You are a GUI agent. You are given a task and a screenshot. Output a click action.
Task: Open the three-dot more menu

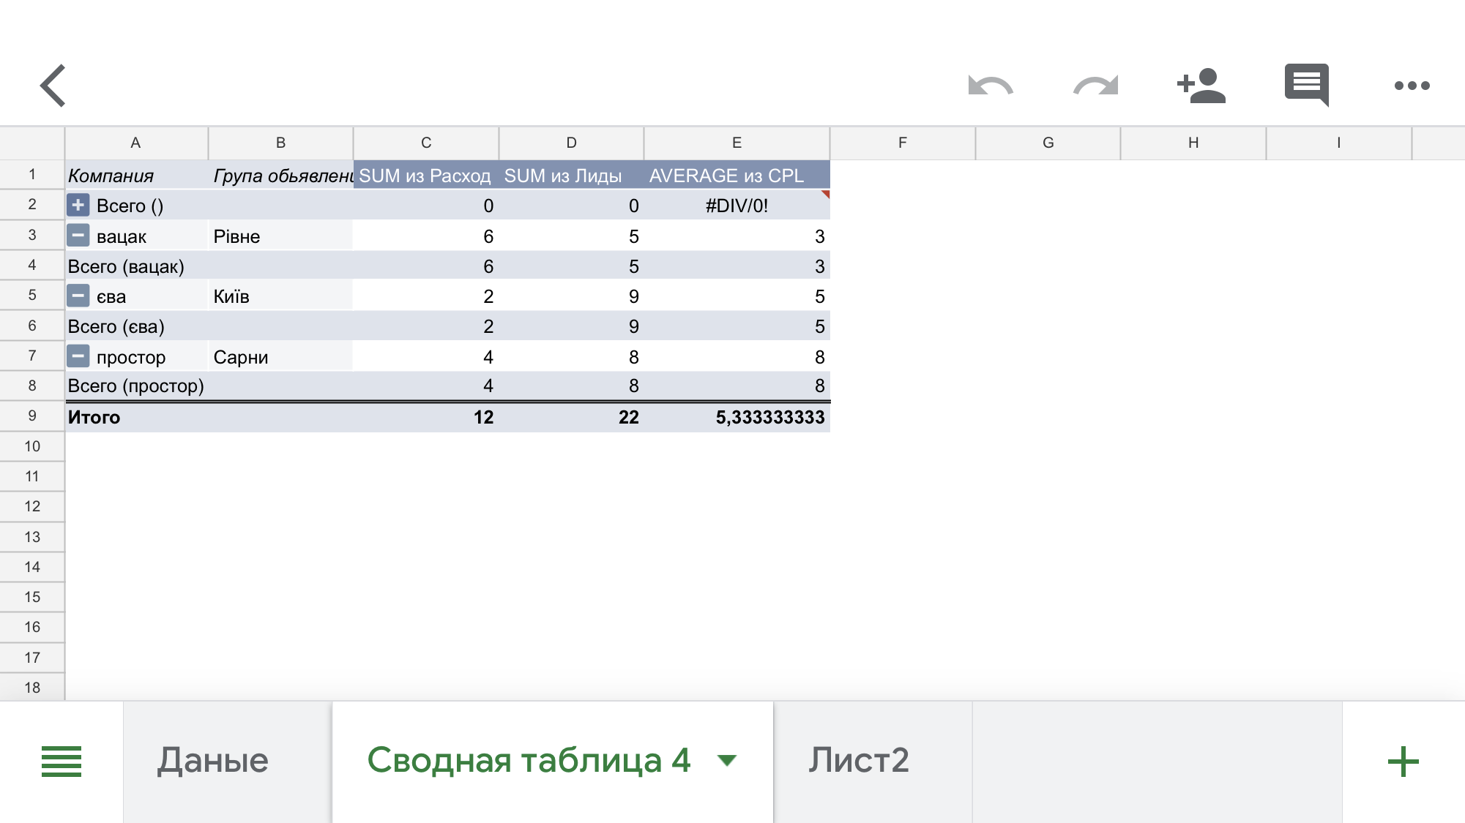(1412, 86)
